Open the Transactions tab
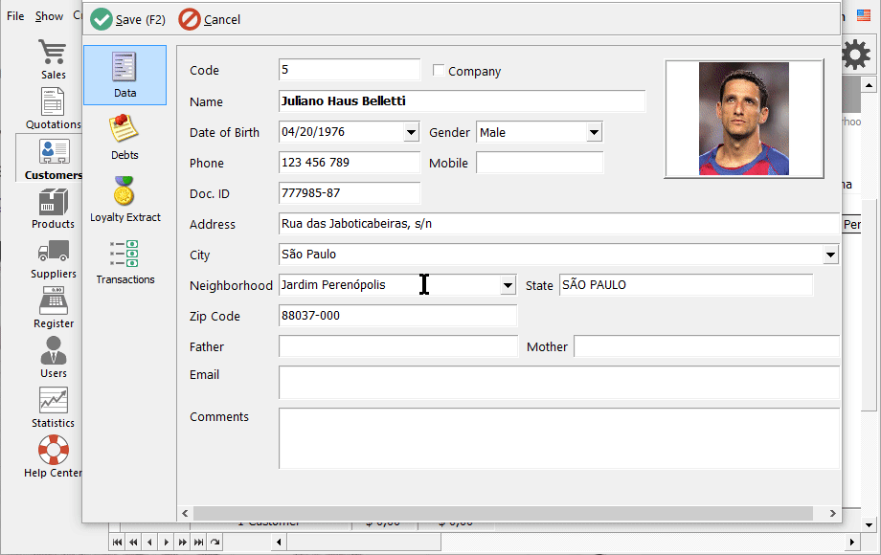The height and width of the screenshot is (555, 881). 124,262
